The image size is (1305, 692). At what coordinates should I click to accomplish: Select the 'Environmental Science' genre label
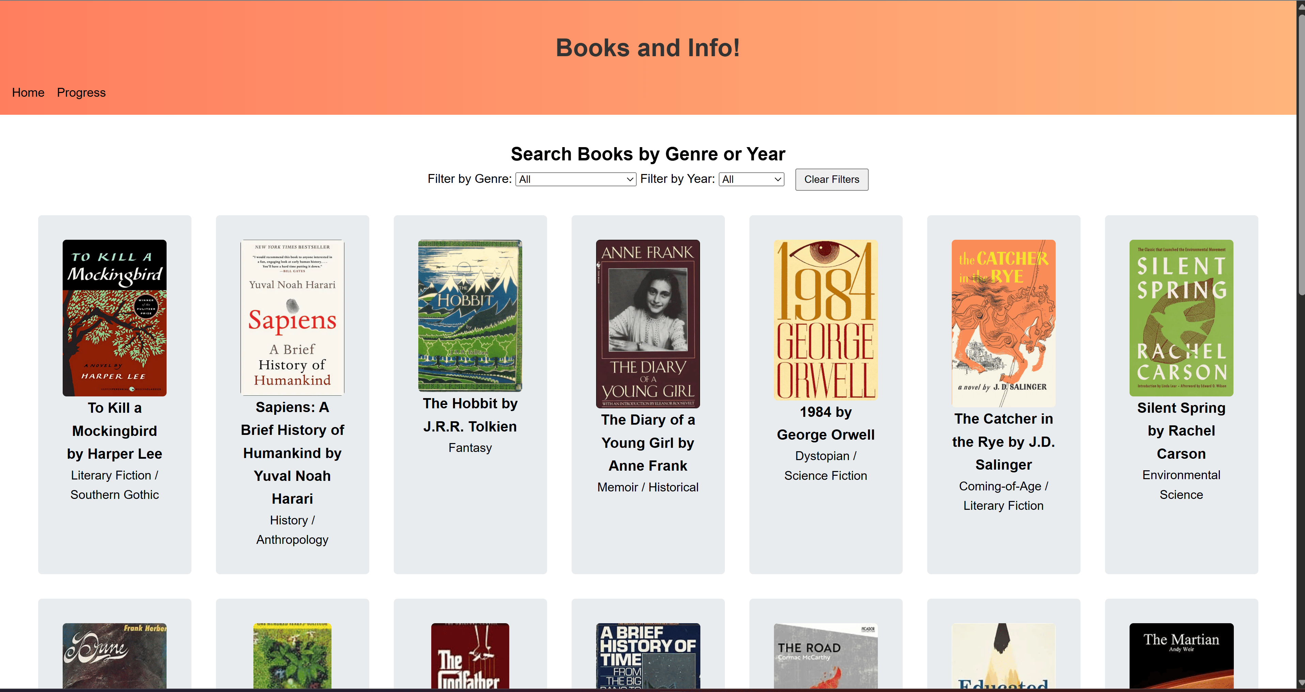[x=1181, y=484]
